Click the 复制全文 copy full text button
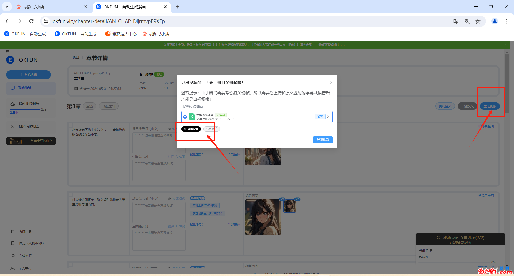This screenshot has height=276, width=514. pos(445,106)
